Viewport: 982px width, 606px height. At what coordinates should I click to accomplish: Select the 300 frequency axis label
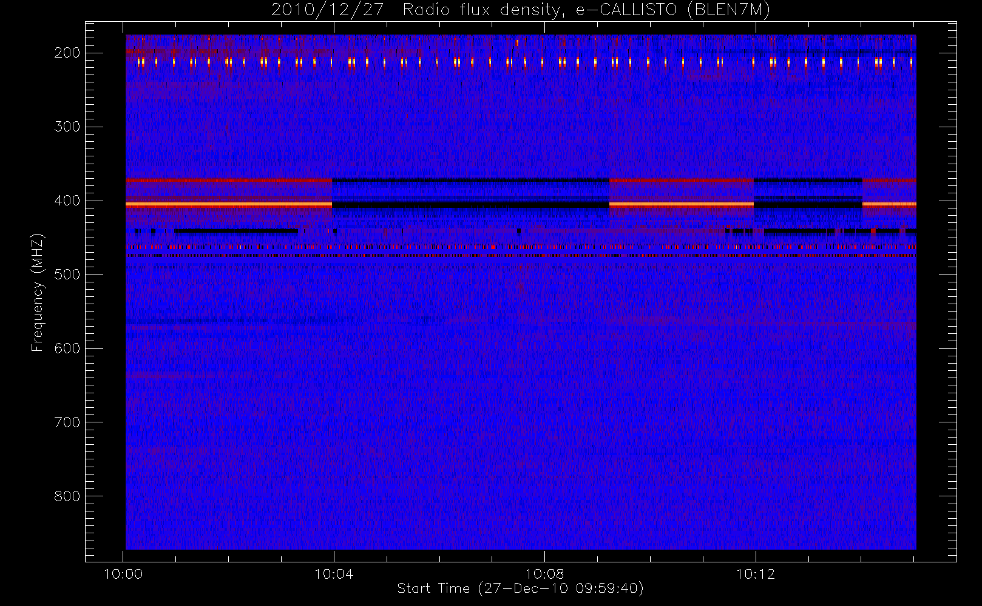click(67, 127)
